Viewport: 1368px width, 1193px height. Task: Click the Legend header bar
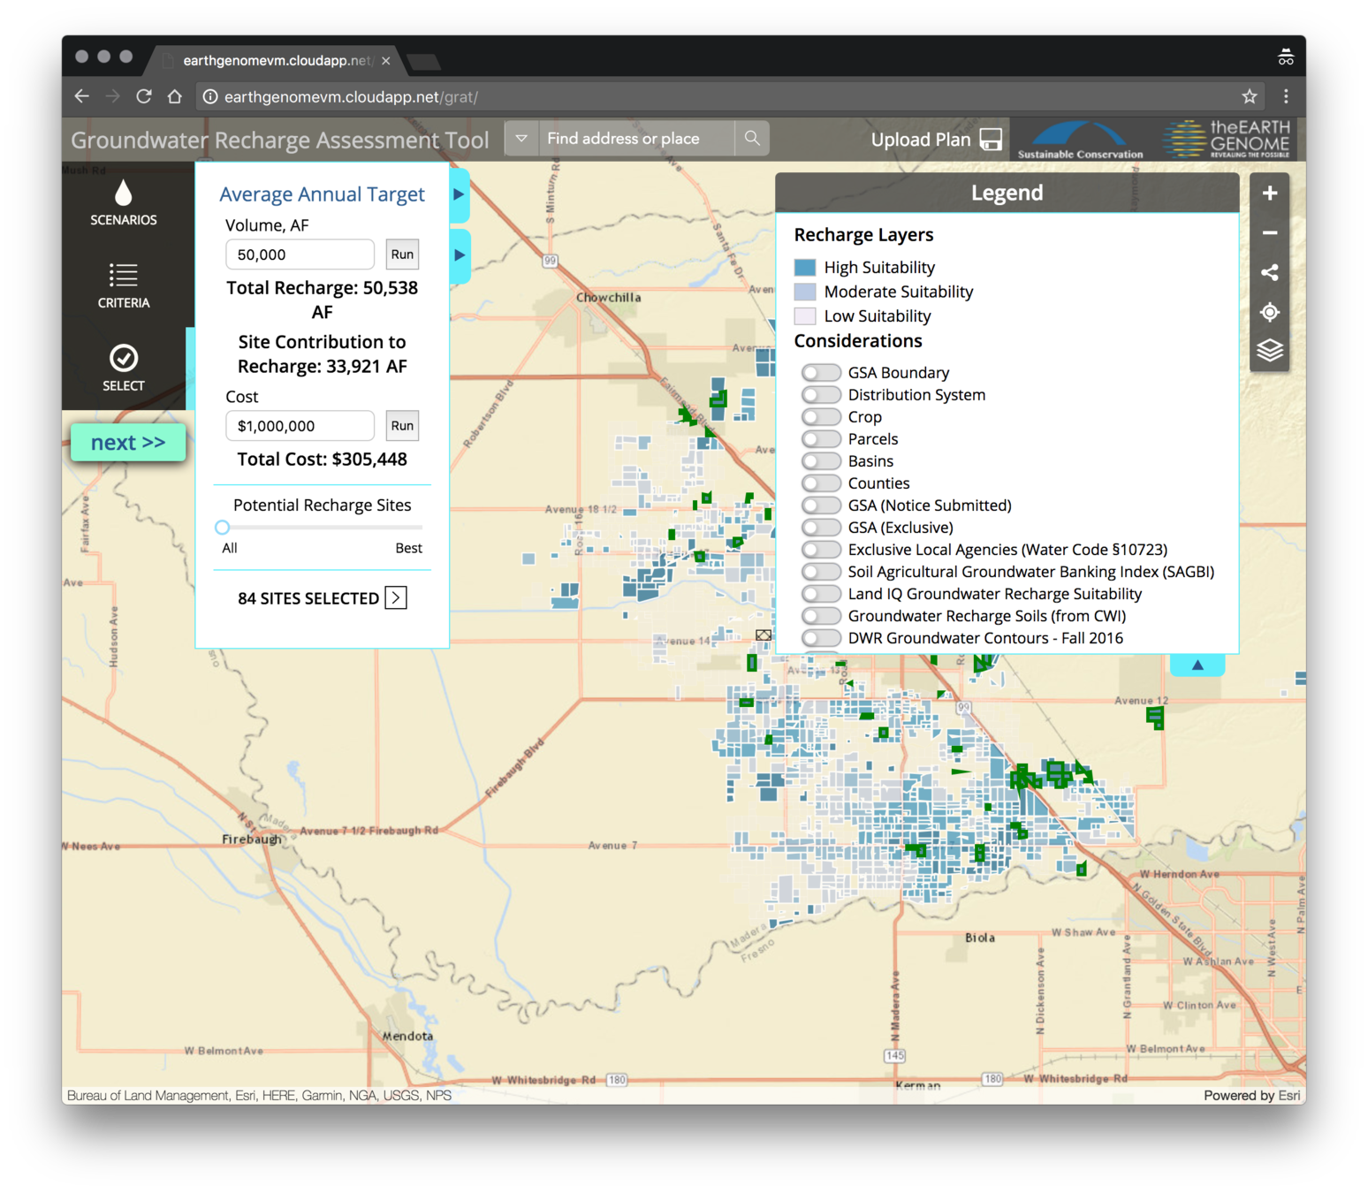(x=1007, y=193)
